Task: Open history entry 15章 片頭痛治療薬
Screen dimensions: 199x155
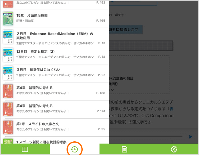Action: coord(55,19)
